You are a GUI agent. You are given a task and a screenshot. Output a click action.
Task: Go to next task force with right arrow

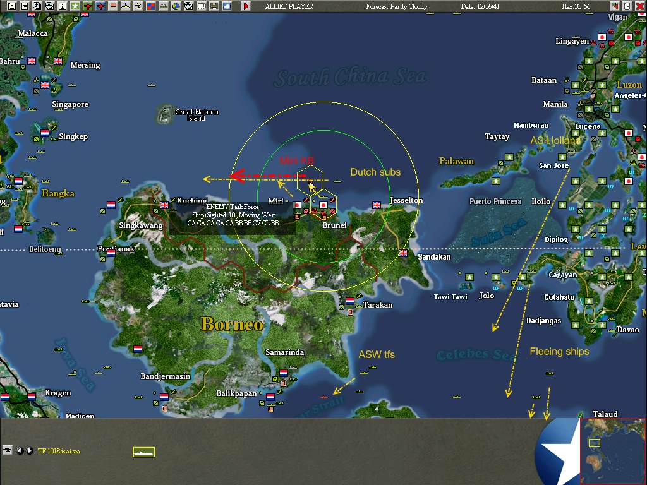click(x=30, y=450)
